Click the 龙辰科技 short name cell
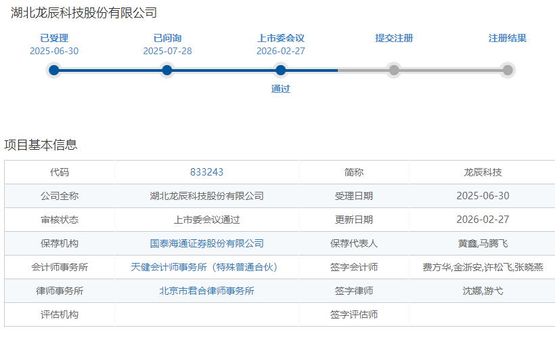The height and width of the screenshot is (347, 555). (483, 172)
